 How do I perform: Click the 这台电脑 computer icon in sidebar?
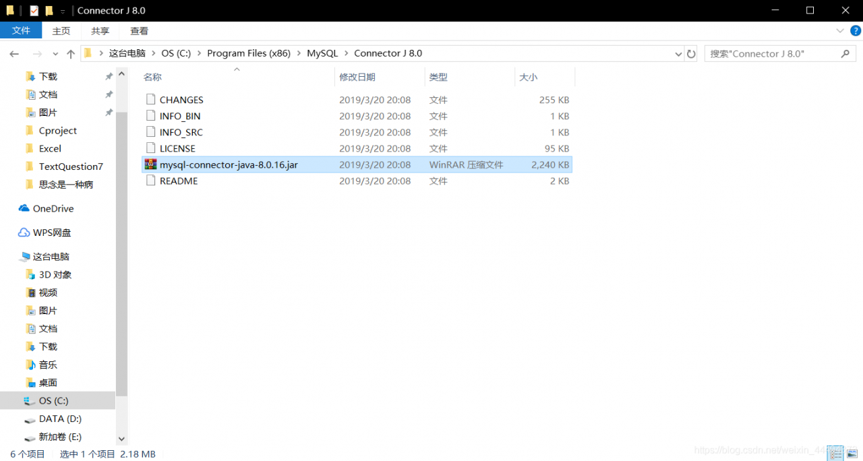(25, 257)
